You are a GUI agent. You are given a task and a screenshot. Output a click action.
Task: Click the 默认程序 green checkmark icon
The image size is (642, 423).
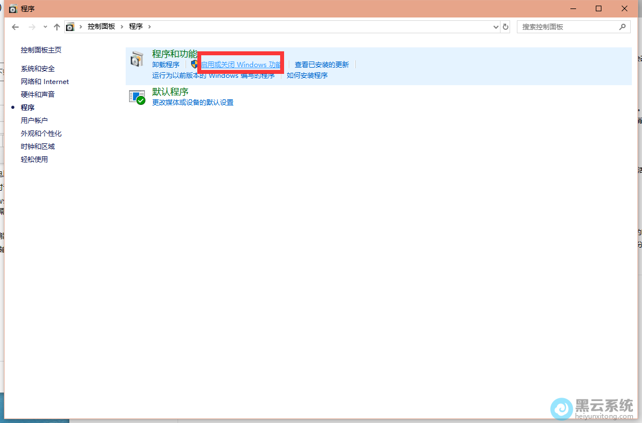tap(137, 96)
